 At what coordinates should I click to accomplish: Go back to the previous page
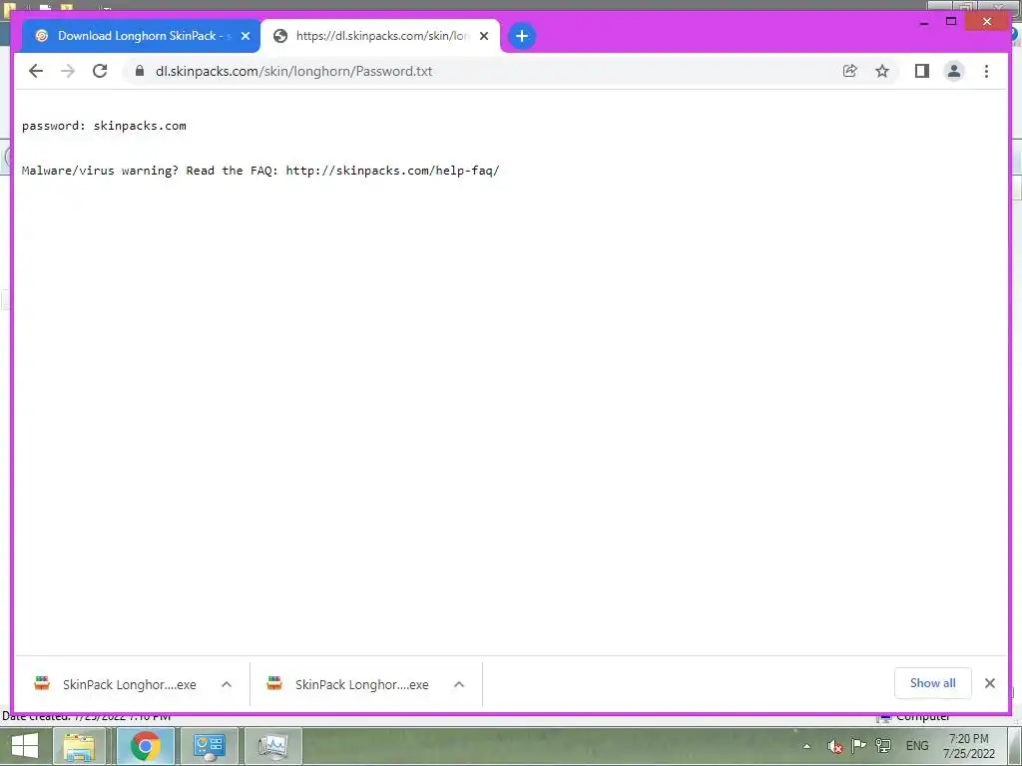[36, 71]
